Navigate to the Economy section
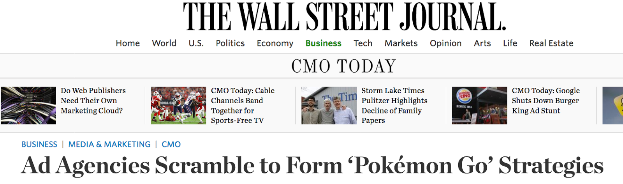Image resolution: width=623 pixels, height=184 pixels. point(275,43)
